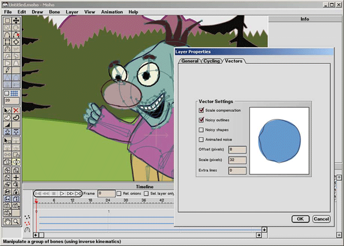This screenshot has height=246, width=344.
Task: Click the Lower Shape down-arrow tool
Action: pyautogui.click(x=7, y=131)
